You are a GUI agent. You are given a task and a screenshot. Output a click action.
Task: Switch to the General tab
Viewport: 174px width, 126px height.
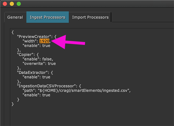[x=15, y=17]
